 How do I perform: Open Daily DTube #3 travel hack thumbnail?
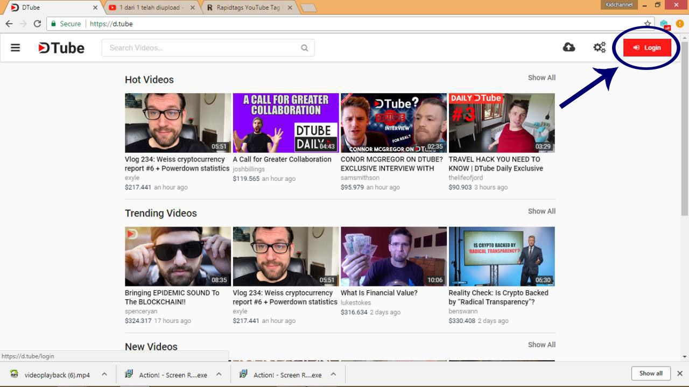[502, 123]
